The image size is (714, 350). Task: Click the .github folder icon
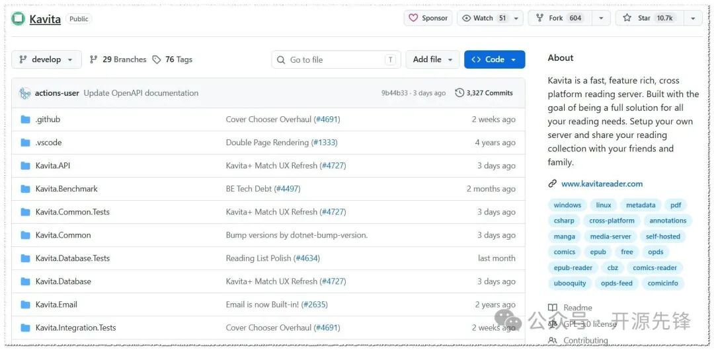tap(26, 120)
